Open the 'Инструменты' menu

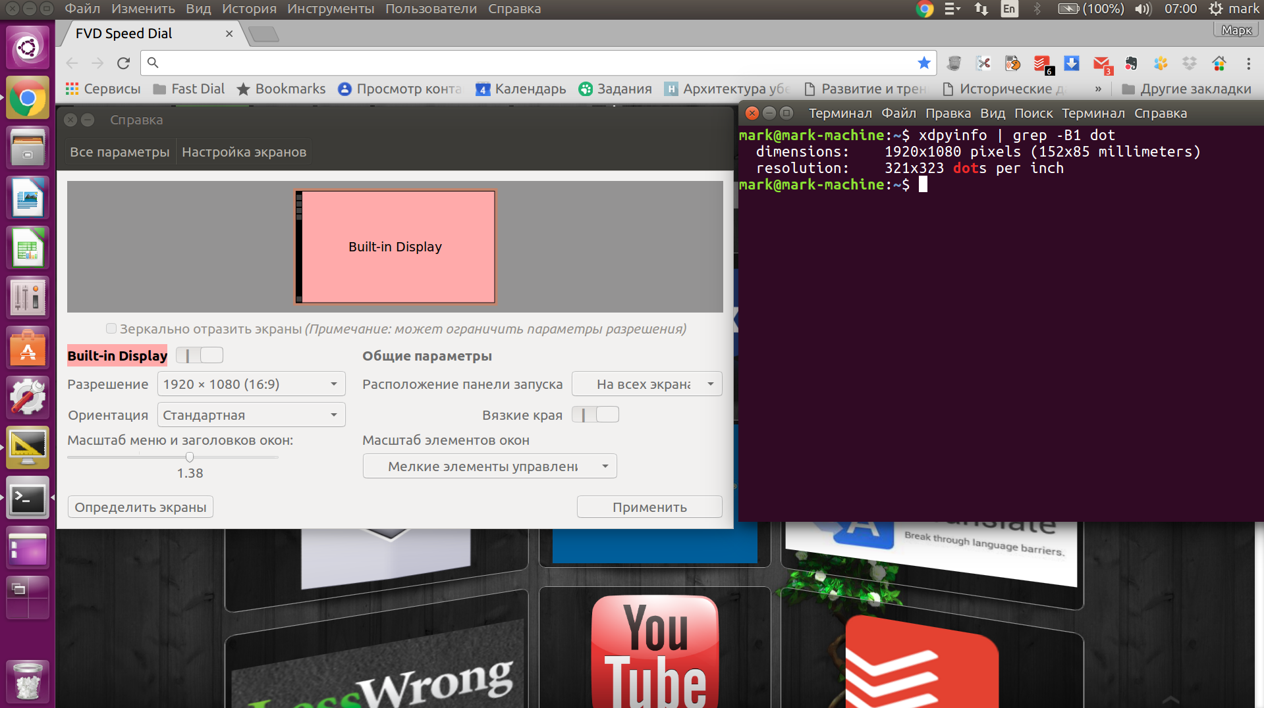331,9
